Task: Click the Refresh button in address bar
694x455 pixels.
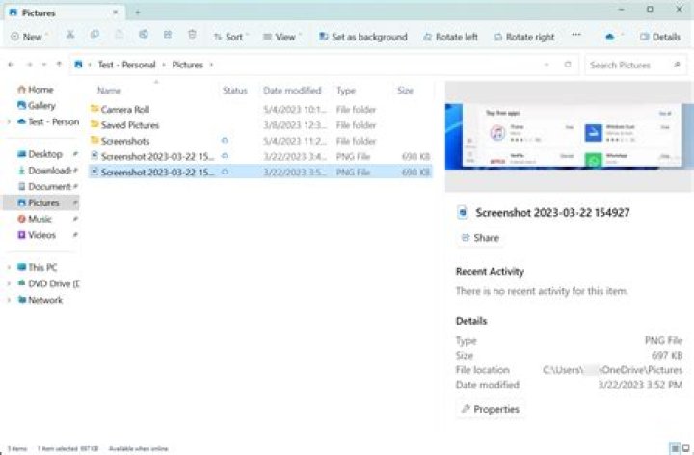Action: 568,65
